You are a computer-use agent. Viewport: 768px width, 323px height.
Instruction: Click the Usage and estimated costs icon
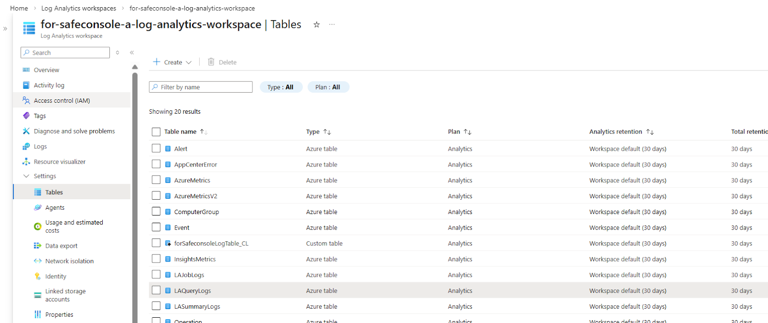coord(38,227)
